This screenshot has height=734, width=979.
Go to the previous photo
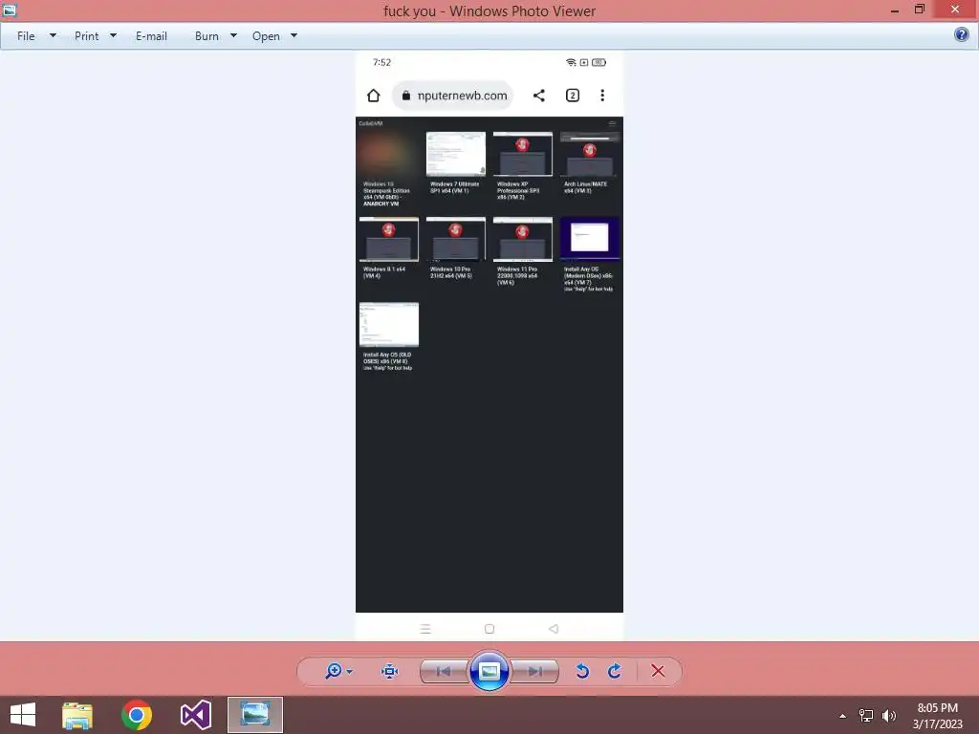444,672
